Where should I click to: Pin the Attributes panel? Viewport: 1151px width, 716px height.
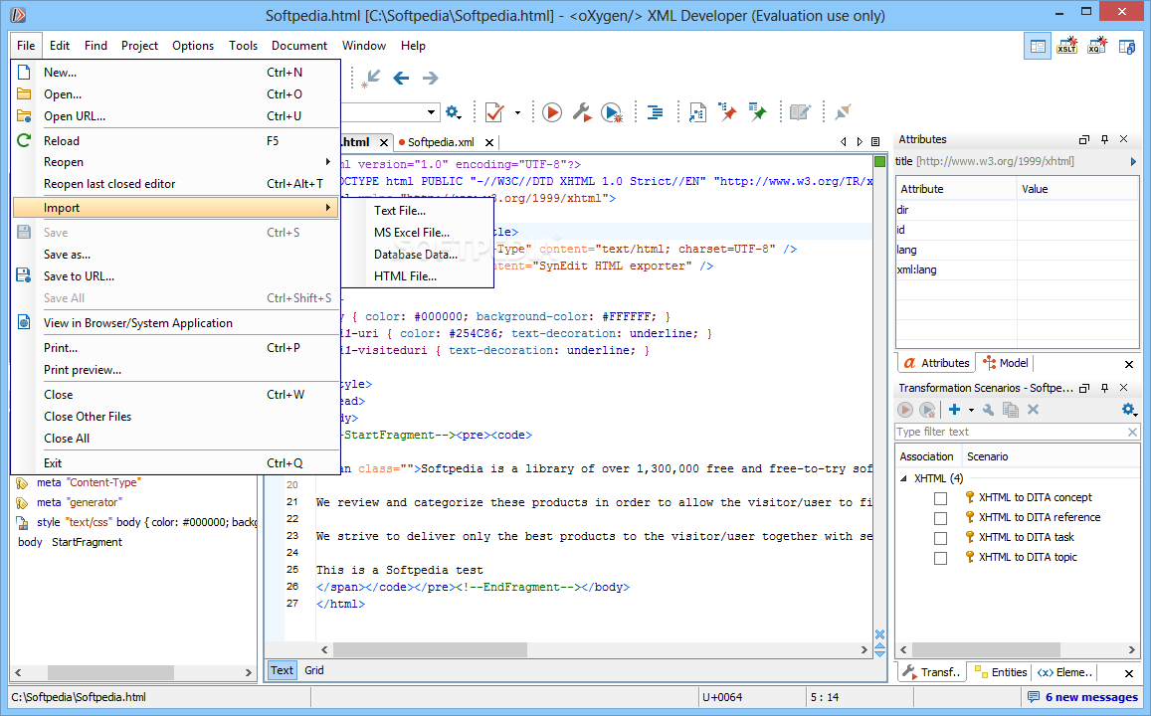click(x=1105, y=139)
